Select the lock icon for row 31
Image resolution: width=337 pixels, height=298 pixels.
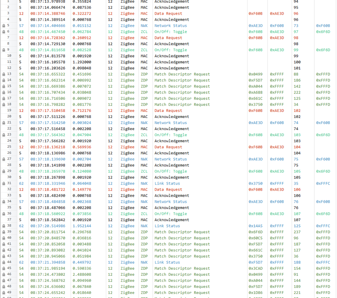4,183
